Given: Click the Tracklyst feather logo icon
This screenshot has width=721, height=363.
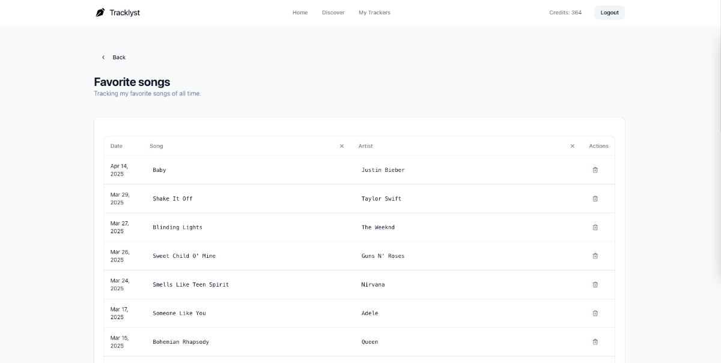Looking at the screenshot, I should point(100,12).
